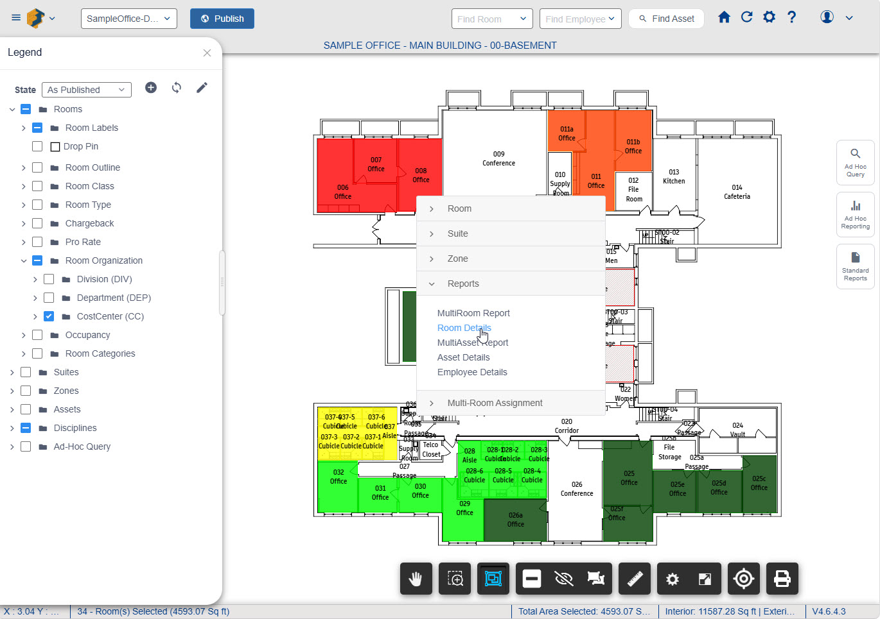Select room 026 Conference on plan

577,489
